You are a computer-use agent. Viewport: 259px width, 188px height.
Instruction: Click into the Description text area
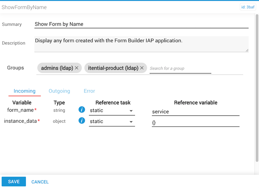click(141, 44)
